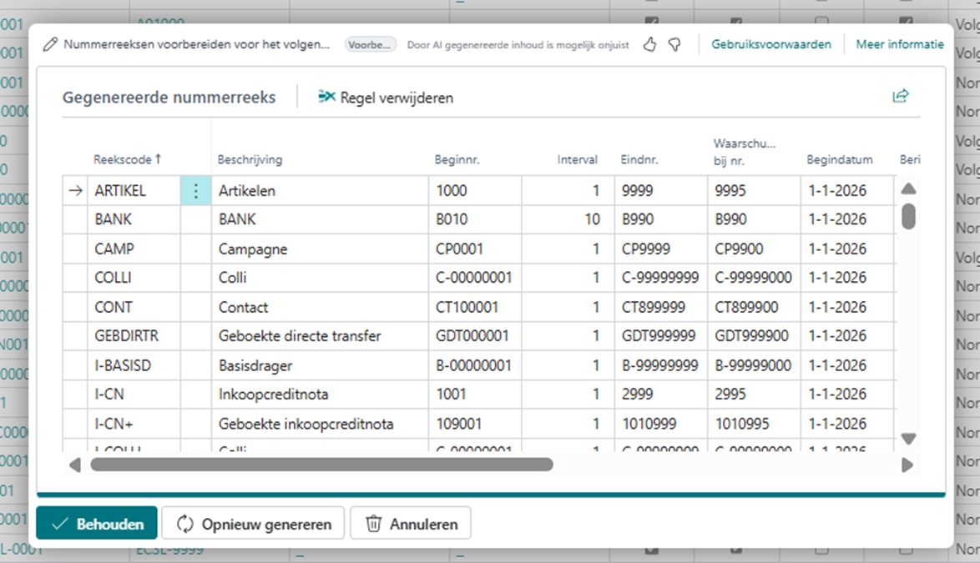Choose Regel verwijderen to delete the line
The width and height of the screenshot is (980, 563).
click(386, 98)
